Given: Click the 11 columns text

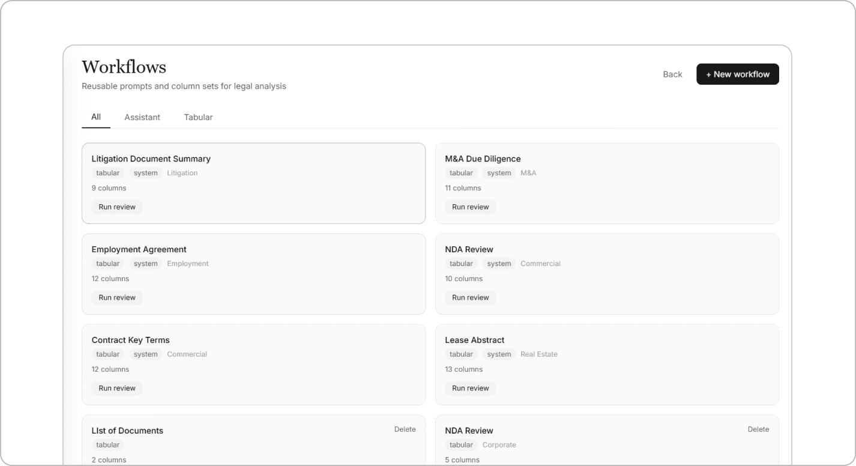Looking at the screenshot, I should coord(463,188).
